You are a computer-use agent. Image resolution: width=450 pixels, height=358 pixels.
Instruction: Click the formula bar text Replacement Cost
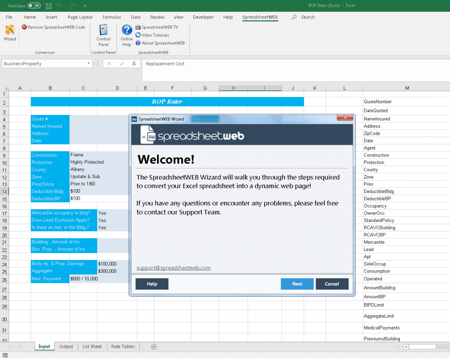(x=165, y=64)
